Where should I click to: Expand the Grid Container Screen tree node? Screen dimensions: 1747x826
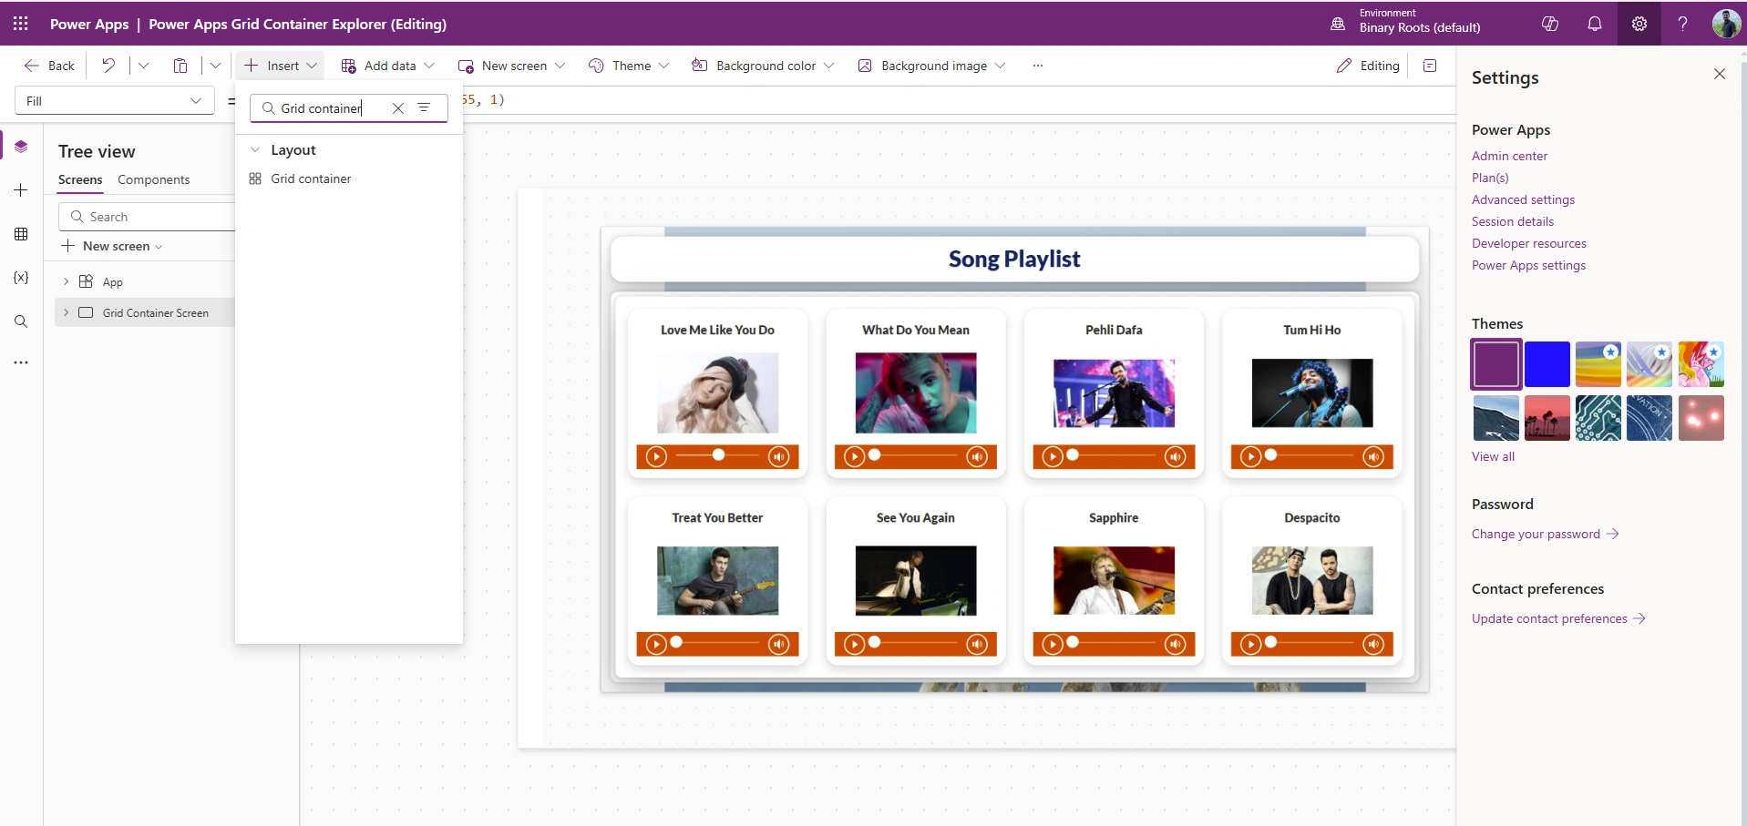coord(67,312)
